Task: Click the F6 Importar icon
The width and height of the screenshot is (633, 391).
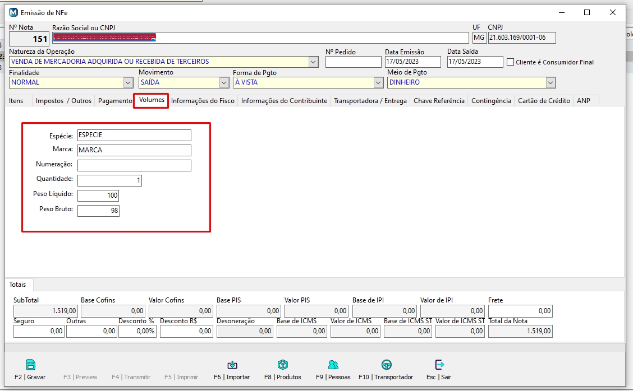Action: tap(232, 365)
